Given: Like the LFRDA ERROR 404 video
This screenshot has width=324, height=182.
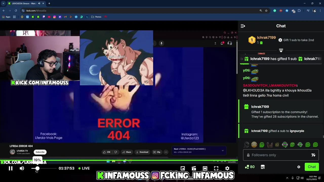Looking at the screenshot, I should [107, 152].
